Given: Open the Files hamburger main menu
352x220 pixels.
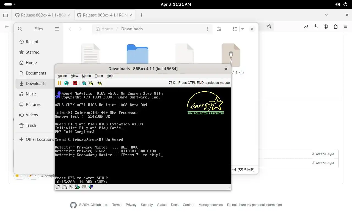Looking at the screenshot, I should (x=57, y=29).
